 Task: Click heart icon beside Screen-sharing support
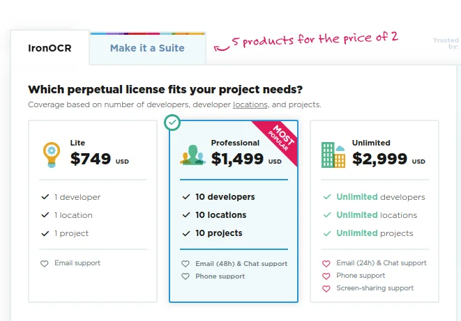point(326,288)
